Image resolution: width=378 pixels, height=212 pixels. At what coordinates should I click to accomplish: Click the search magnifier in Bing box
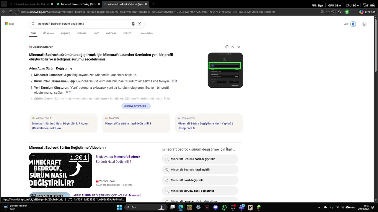click(x=33, y=24)
